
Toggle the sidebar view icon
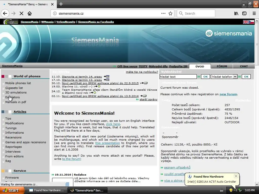[244, 13]
